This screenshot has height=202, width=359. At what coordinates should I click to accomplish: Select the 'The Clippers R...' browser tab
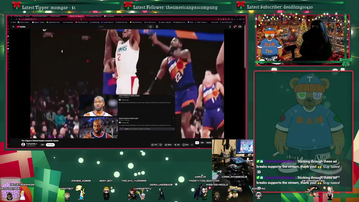tap(76, 16)
